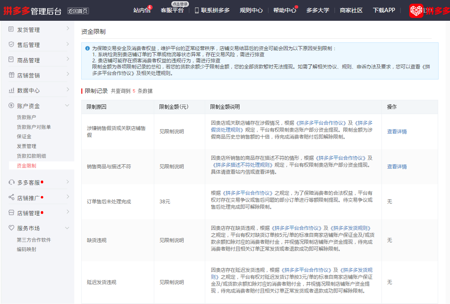The height and width of the screenshot is (304, 450).
Task: Open 《拼多多发货规则》 link in 缺货违规 row
Action: [351, 228]
